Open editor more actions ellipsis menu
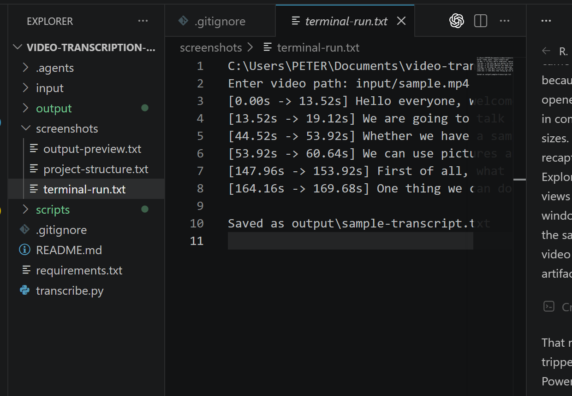 505,21
